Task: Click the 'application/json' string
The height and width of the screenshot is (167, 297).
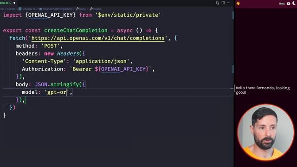Action: 101,61
